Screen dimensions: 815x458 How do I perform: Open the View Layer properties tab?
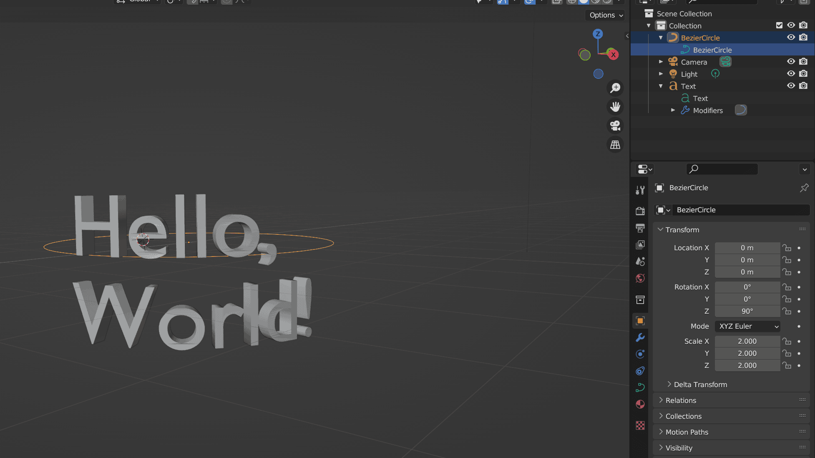[640, 244]
